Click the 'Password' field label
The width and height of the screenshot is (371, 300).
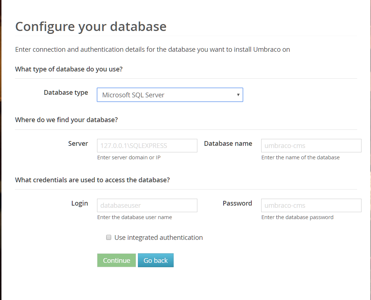(x=237, y=203)
